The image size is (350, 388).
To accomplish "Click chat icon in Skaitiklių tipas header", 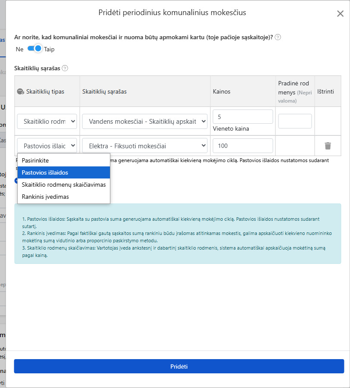I will point(21,91).
